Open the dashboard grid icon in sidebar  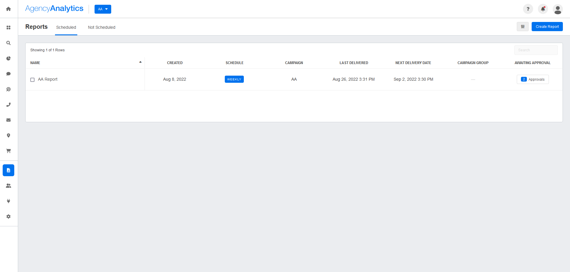click(x=8, y=27)
